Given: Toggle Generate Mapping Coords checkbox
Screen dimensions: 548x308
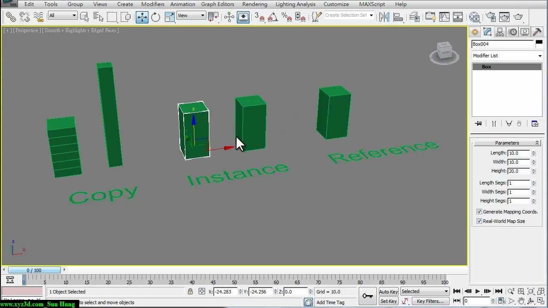Looking at the screenshot, I should pos(479,212).
